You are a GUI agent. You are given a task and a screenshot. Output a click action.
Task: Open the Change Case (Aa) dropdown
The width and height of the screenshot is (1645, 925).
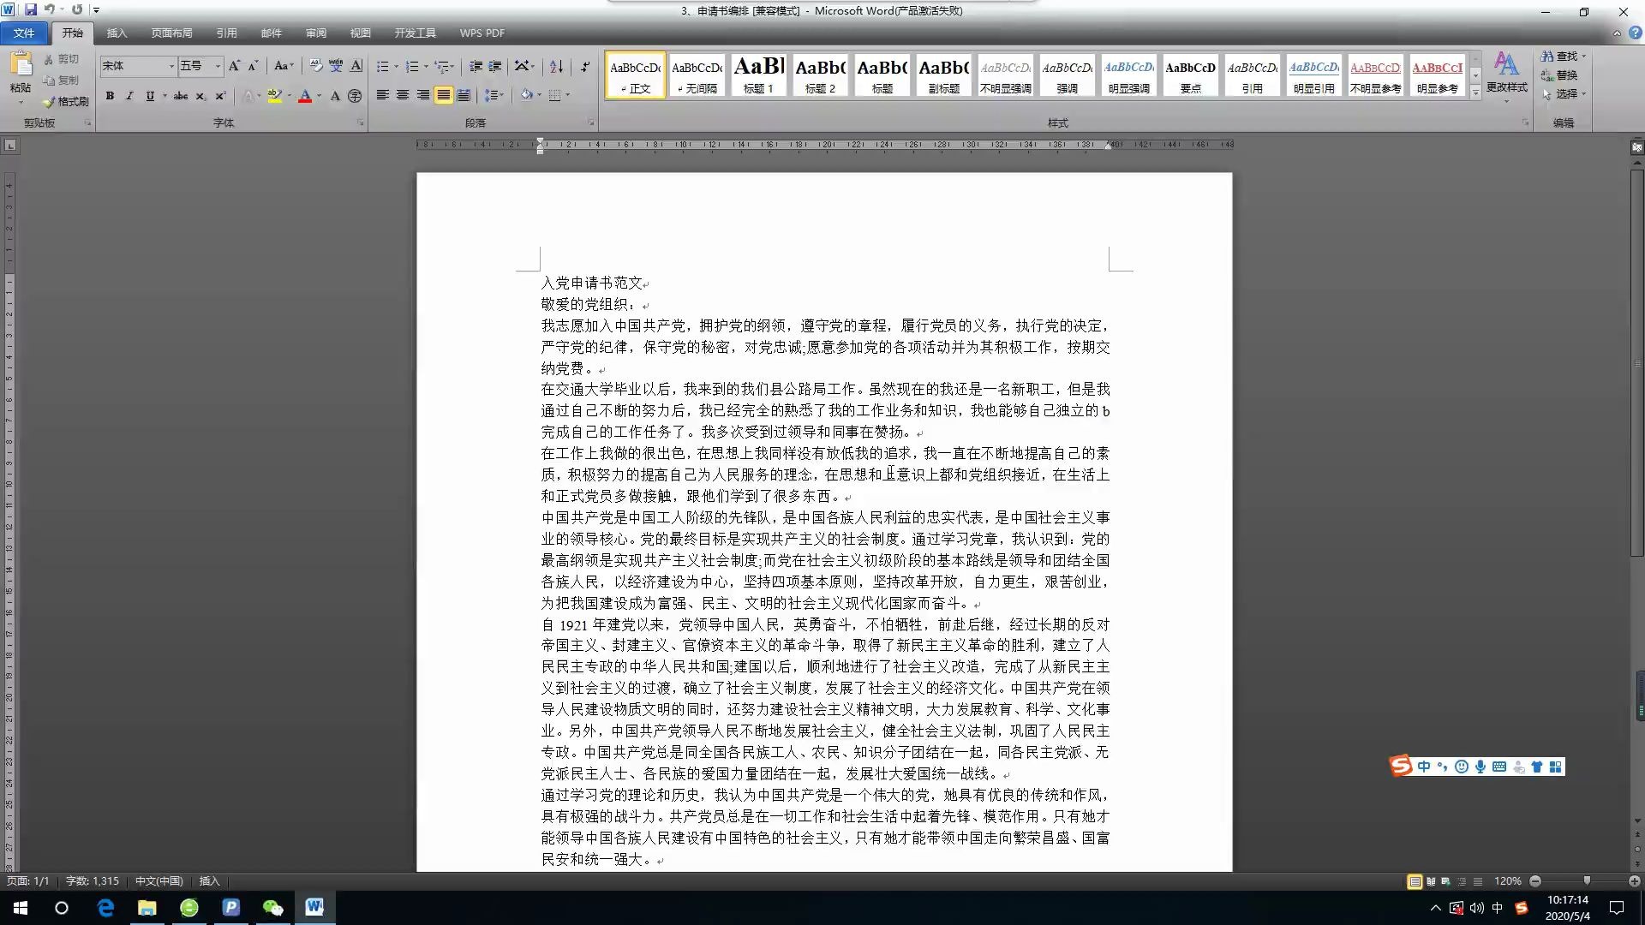tap(284, 66)
